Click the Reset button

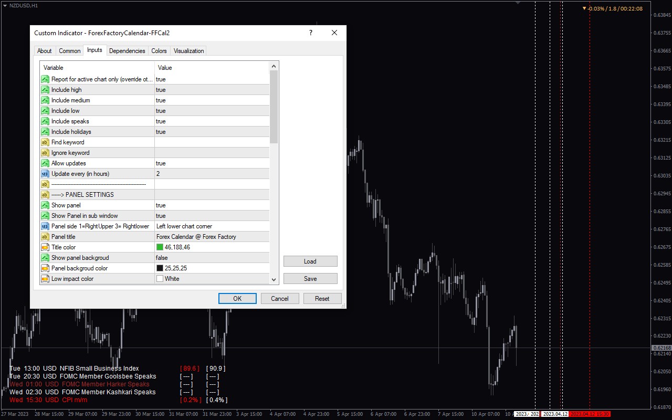(322, 298)
